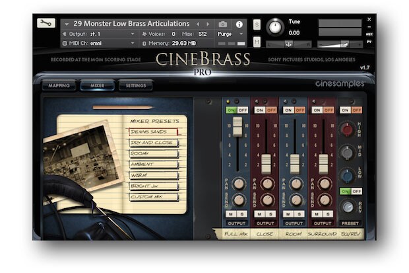This screenshot has width=409, height=273.
Task: Select the Dennis Sands mixer preset
Action: click(x=153, y=132)
